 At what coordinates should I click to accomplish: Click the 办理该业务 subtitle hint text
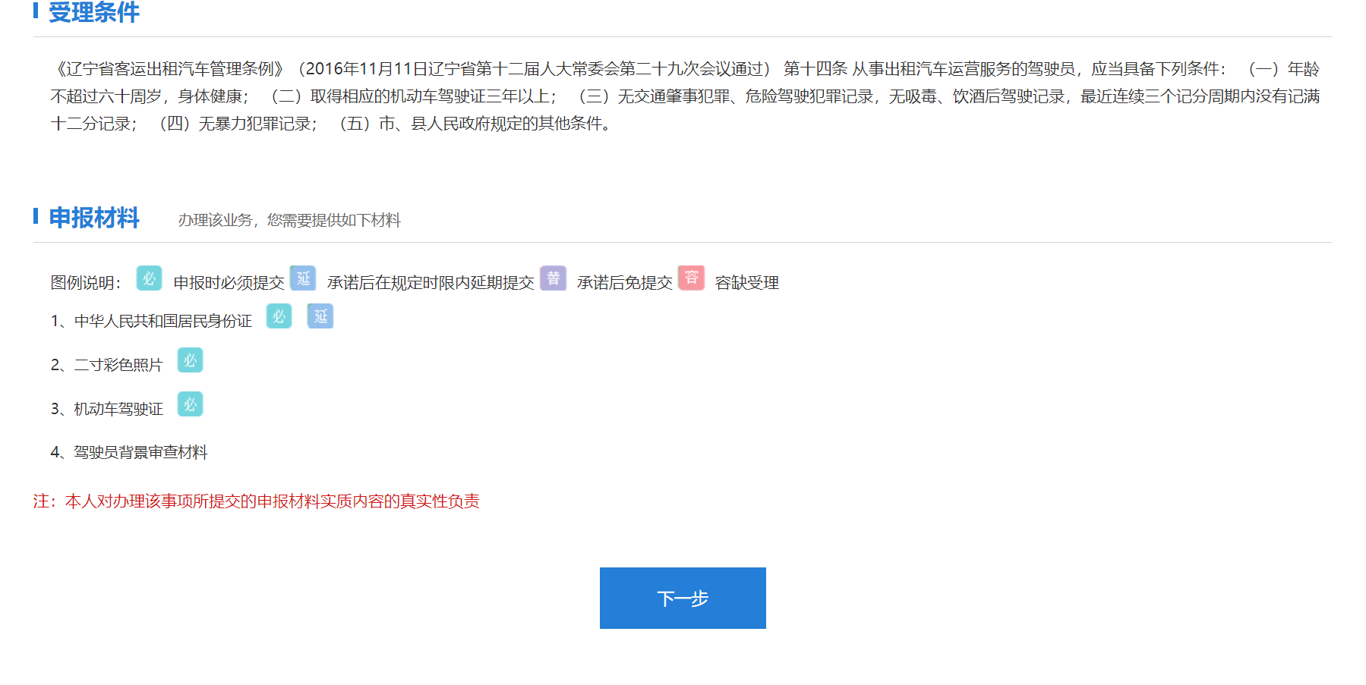point(289,221)
